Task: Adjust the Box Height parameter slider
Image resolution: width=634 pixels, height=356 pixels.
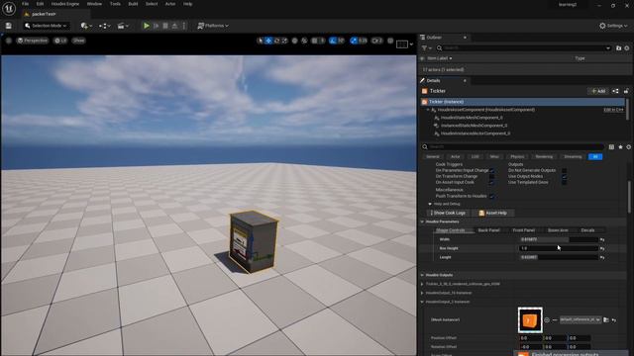Action: point(559,248)
